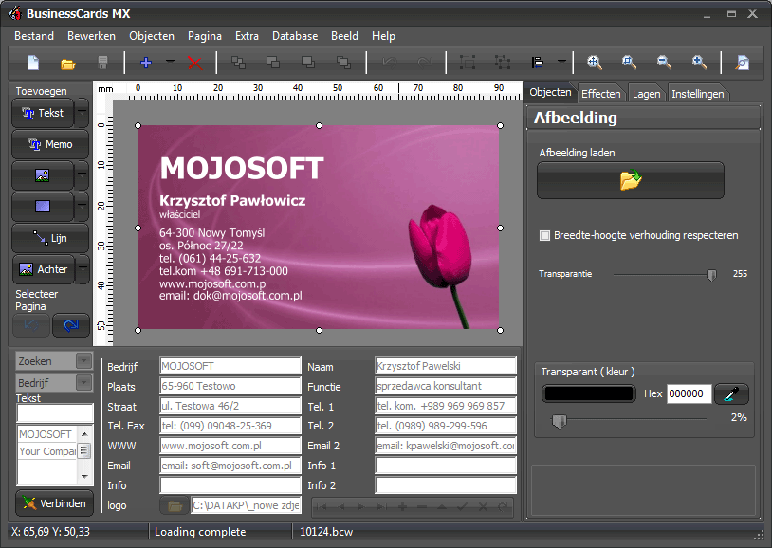
Task: Expand the Tekst button dropdown
Action: point(82,113)
